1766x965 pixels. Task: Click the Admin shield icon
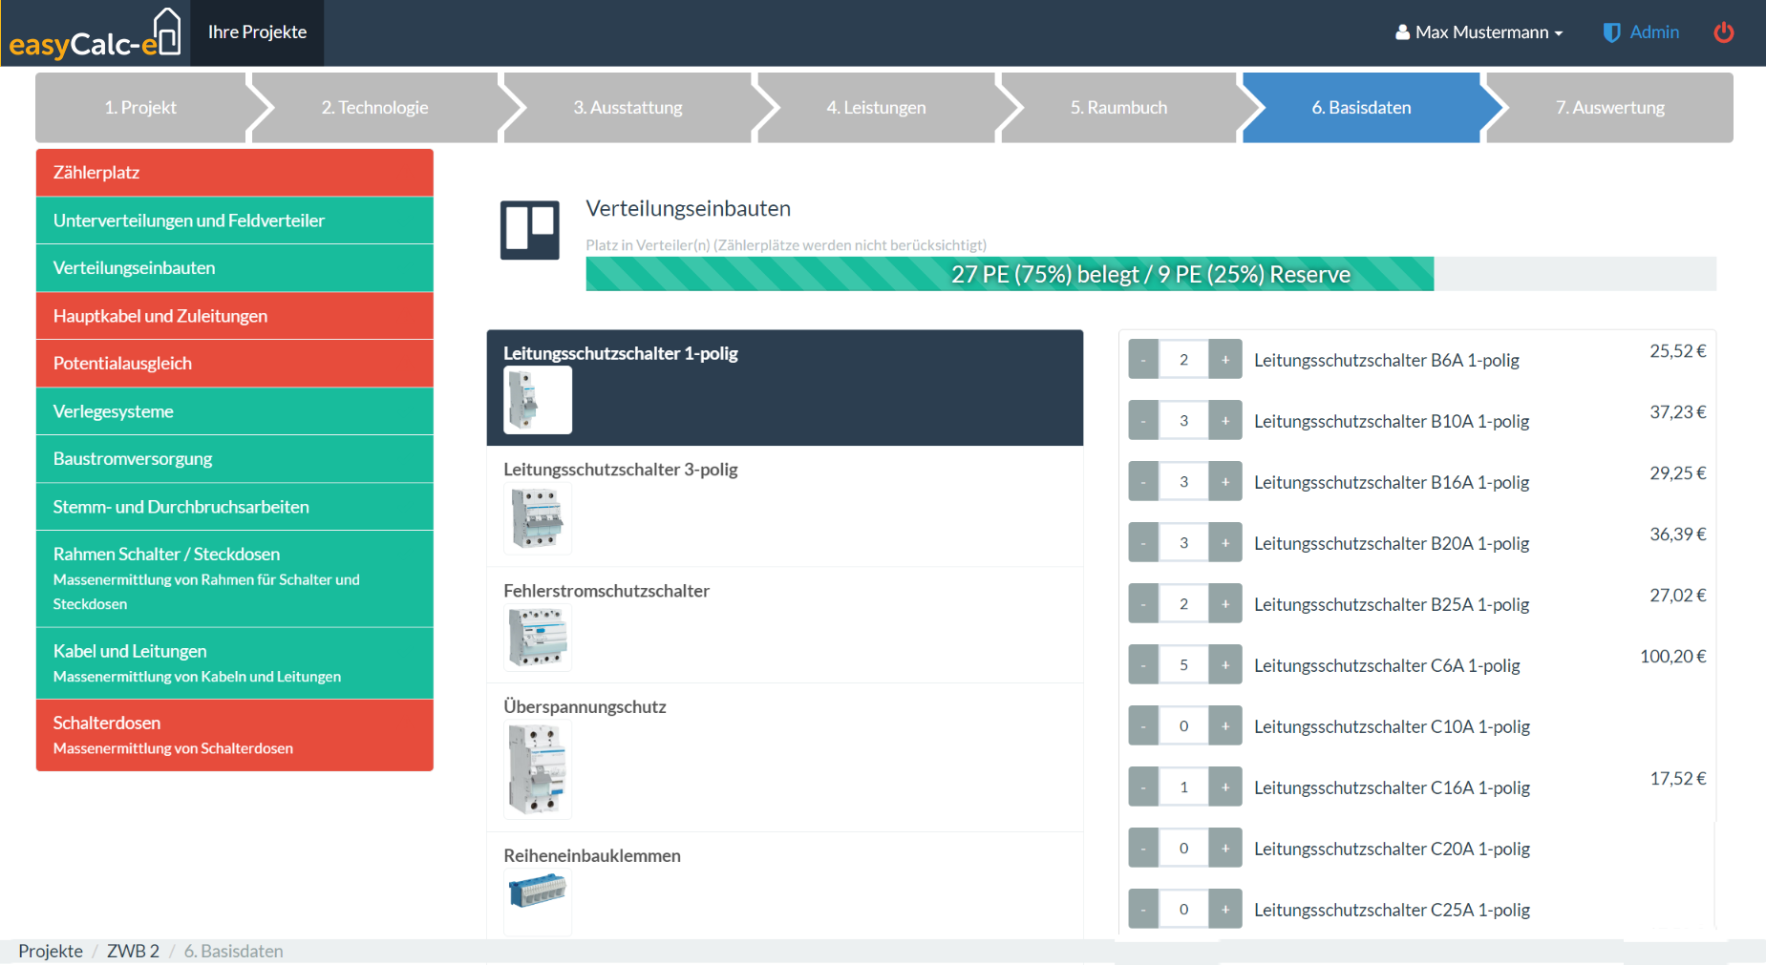point(1611,32)
